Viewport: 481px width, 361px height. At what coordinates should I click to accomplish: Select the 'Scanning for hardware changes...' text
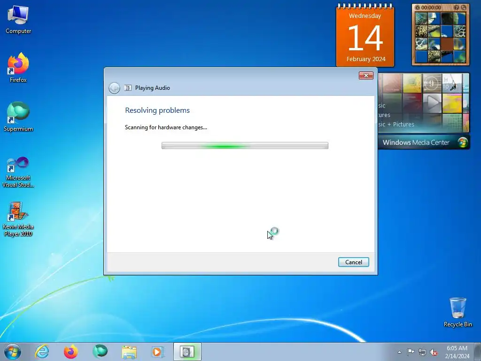coord(166,127)
